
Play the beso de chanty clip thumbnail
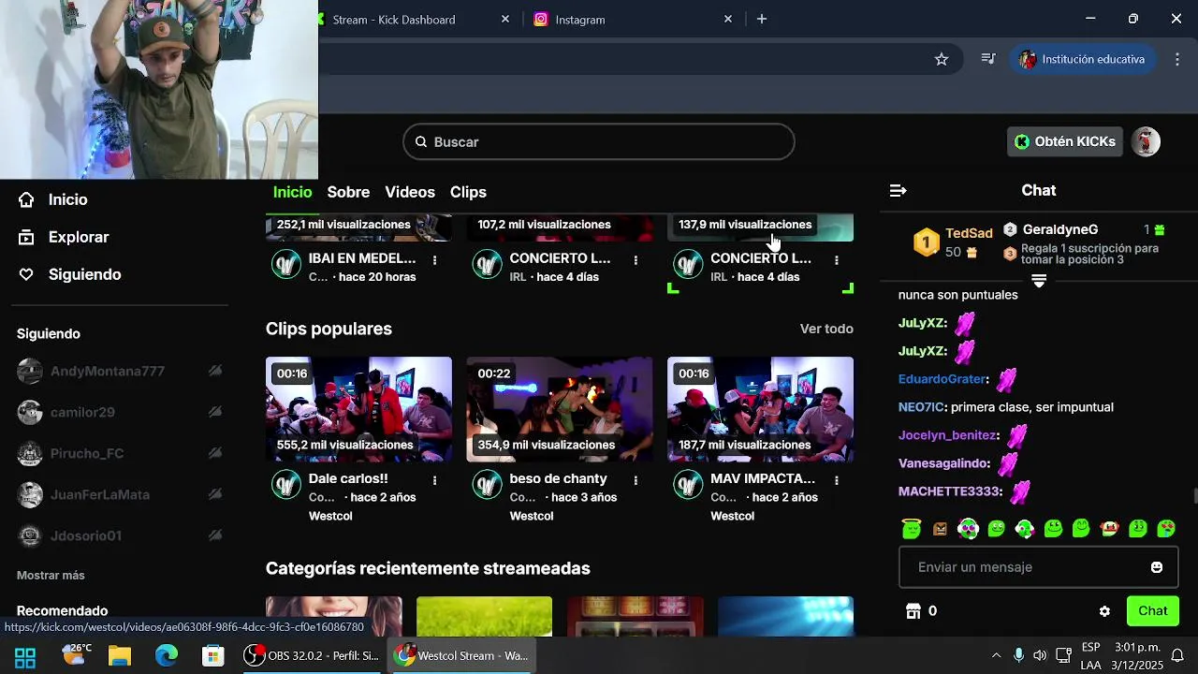coord(560,409)
